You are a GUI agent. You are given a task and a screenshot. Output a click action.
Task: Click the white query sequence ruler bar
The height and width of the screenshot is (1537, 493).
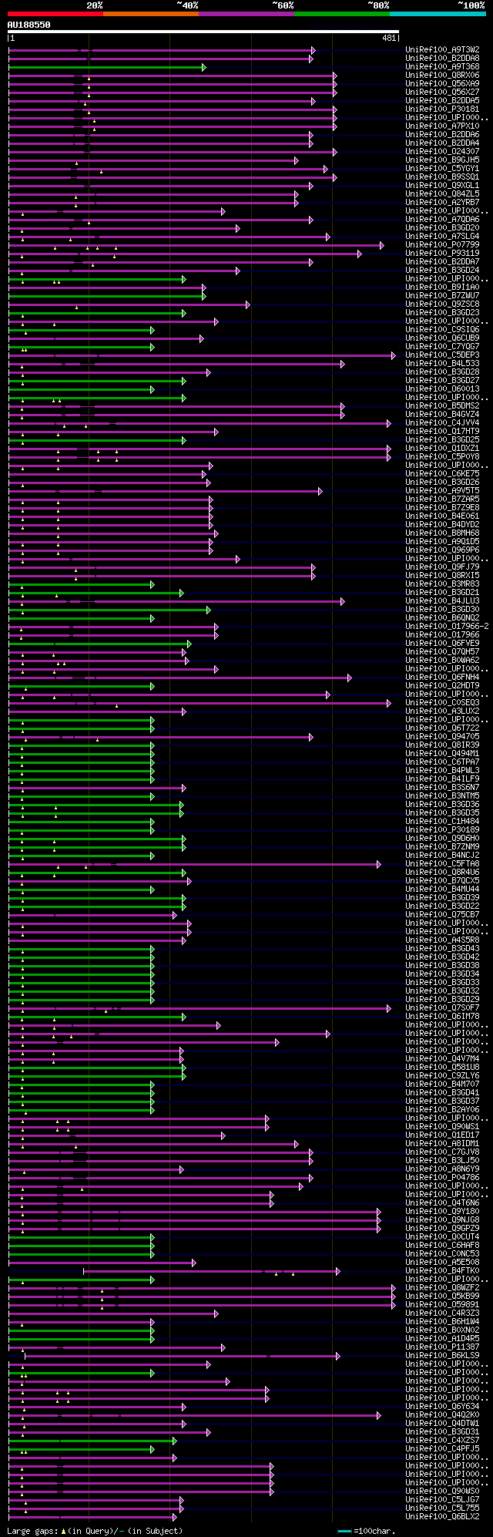203,32
